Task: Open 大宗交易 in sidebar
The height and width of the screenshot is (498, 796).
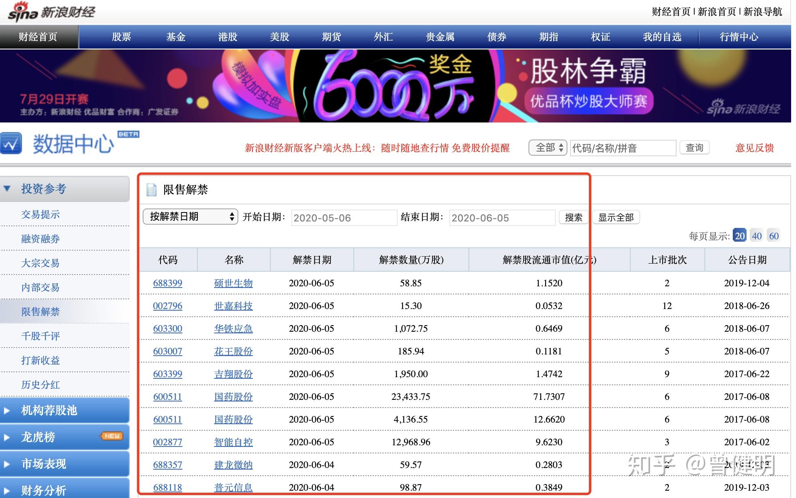Action: click(x=41, y=263)
